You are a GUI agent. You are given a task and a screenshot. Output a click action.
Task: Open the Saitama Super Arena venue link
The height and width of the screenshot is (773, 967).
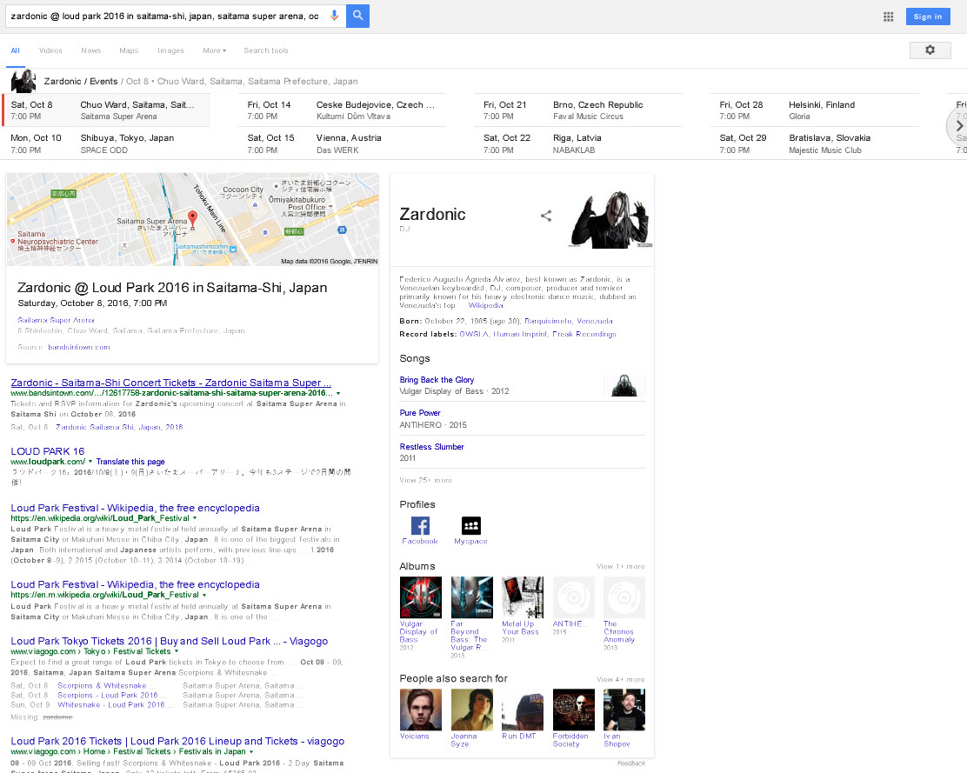point(57,321)
